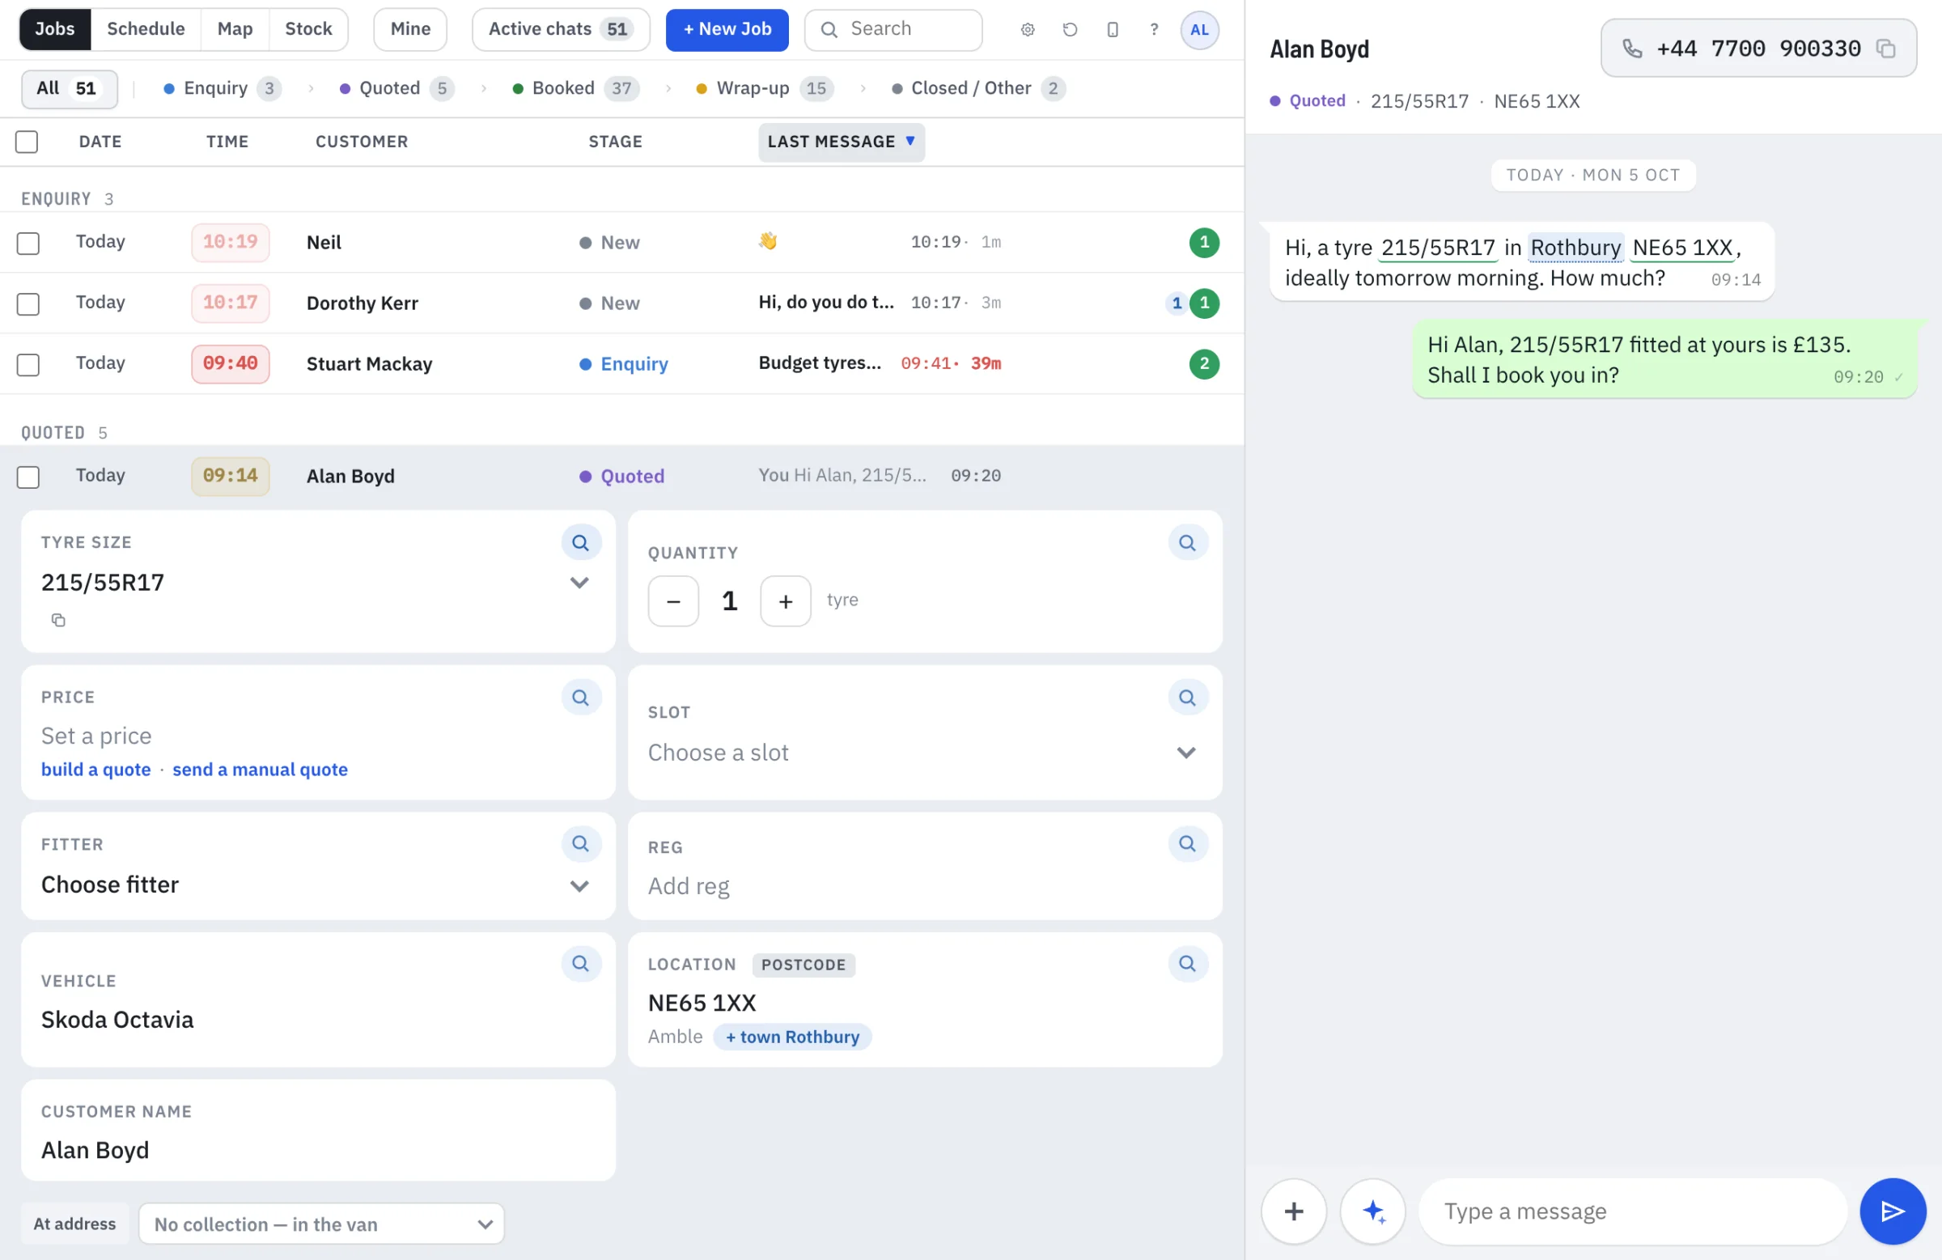Click the settings gear icon in top bar

coord(1028,29)
